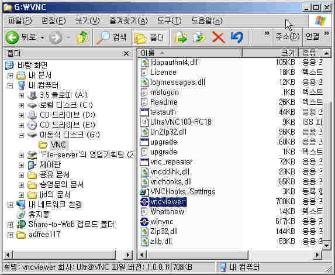This screenshot has height=275, width=335.
Task: Select zlib.dll file icon
Action: 144,242
